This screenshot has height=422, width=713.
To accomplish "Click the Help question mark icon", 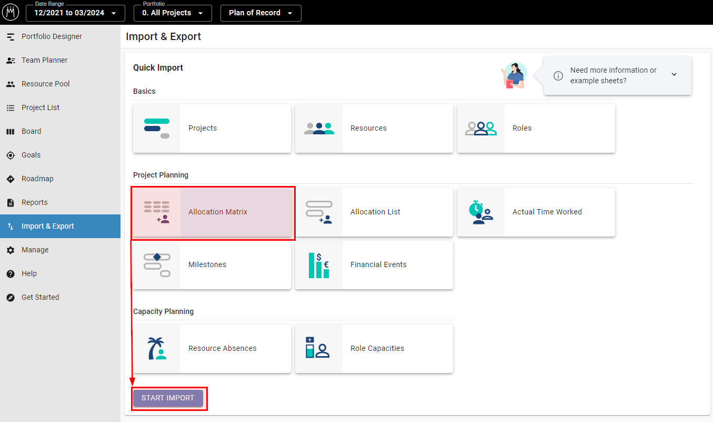I will pos(11,273).
